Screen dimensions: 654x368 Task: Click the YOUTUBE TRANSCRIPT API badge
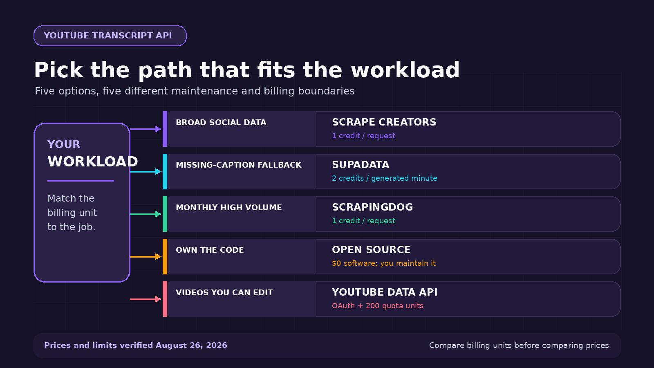tap(110, 36)
